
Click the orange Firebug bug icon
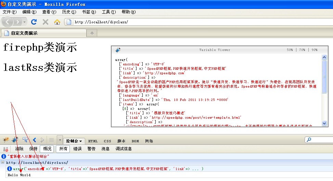pyautogui.click(x=6, y=140)
